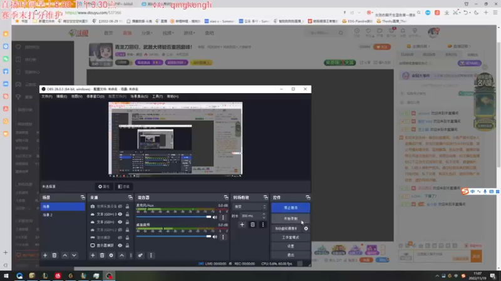Viewport: 501px width, 281px height.
Task: Open 设置 button in Controls panel
Action: tap(291, 246)
